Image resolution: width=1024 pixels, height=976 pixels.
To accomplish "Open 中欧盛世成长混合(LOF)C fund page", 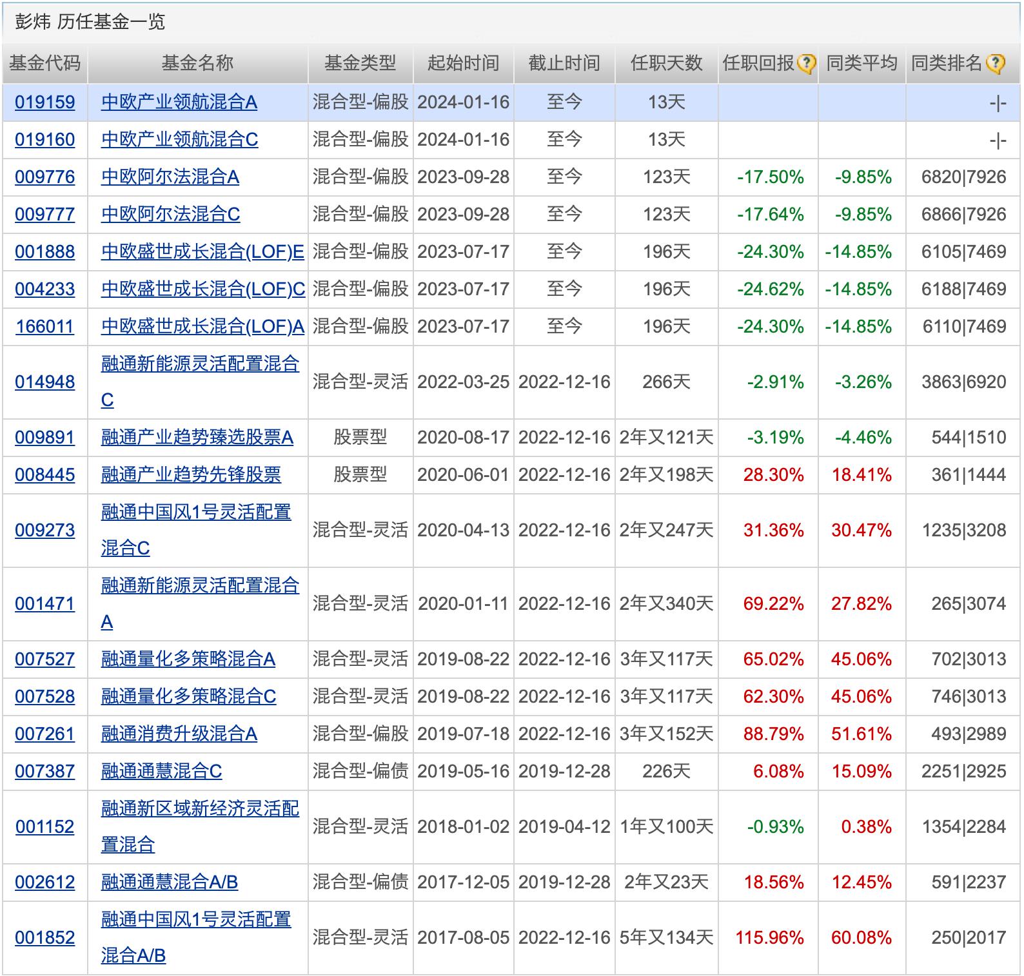I will [x=203, y=289].
